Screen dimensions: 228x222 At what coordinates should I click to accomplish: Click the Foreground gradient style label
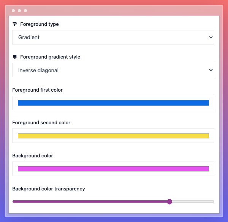coord(50,57)
